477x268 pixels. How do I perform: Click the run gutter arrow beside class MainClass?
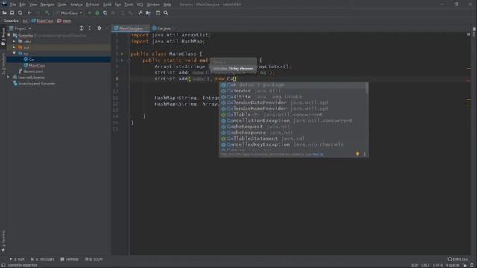[x=122, y=54]
